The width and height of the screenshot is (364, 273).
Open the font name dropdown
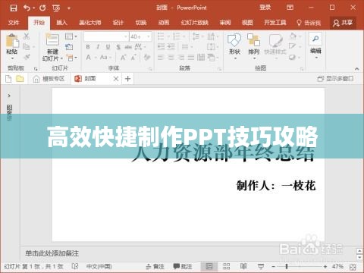point(126,37)
